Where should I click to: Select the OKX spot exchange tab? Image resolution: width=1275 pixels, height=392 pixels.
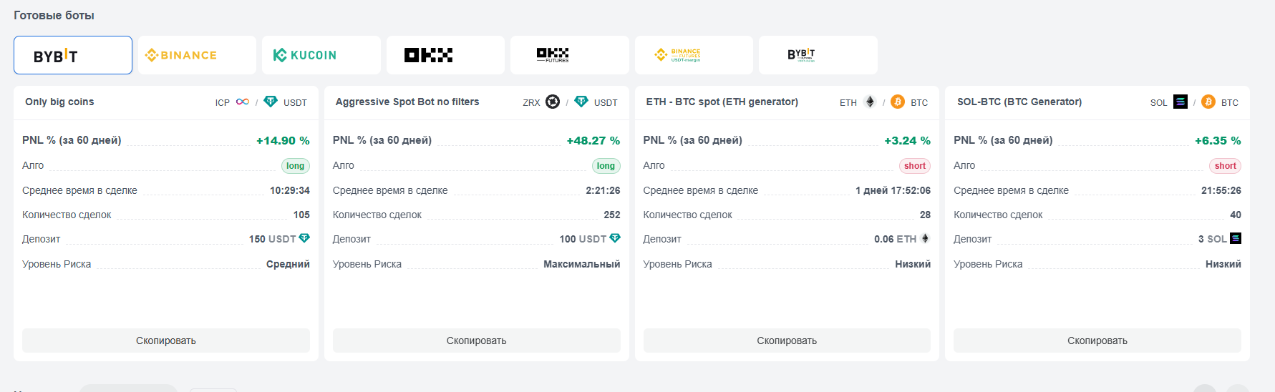(445, 55)
